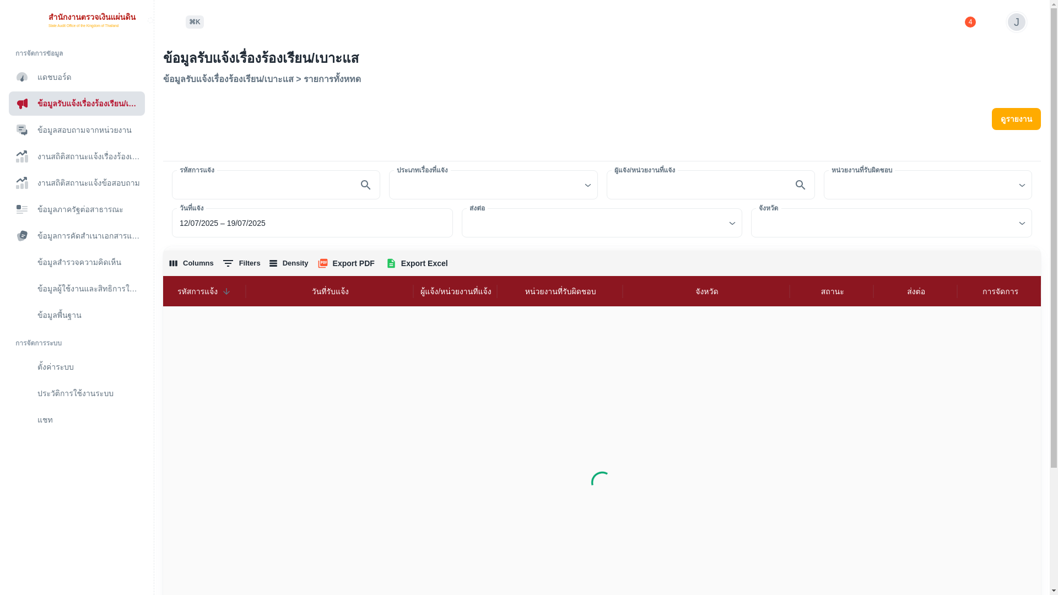Screen dimensions: 1058x595
Task: Click the Export Excel sheet icon
Action: coord(391,263)
